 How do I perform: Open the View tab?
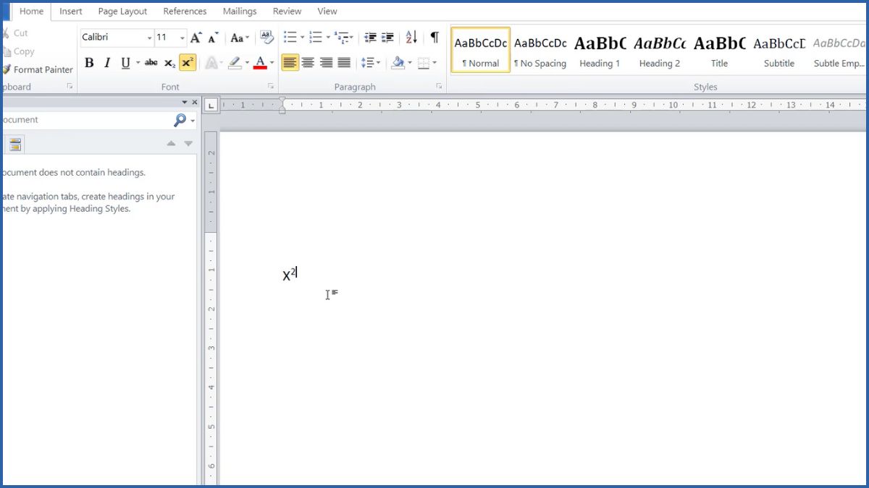point(327,11)
